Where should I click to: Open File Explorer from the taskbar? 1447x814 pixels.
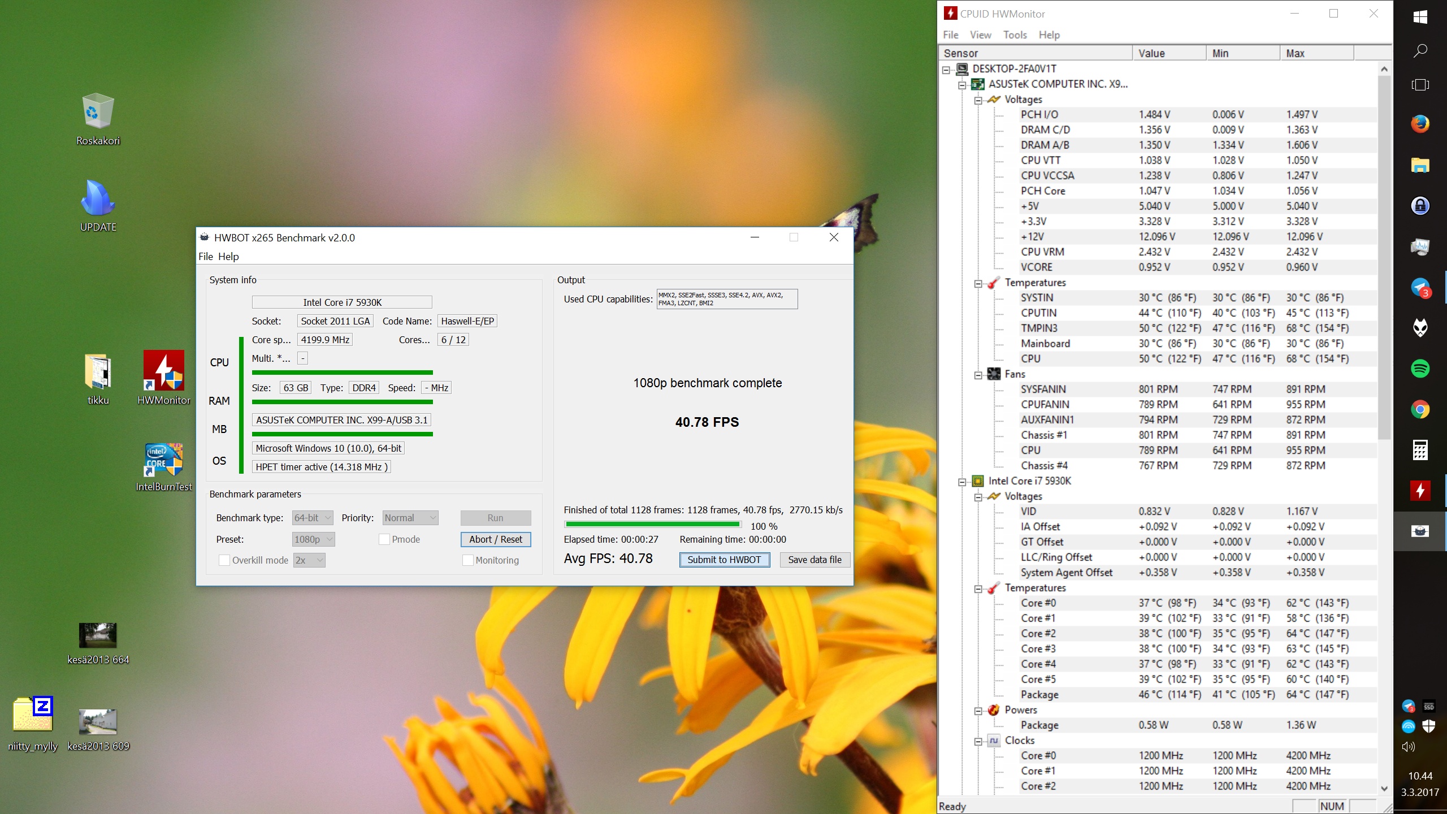[x=1420, y=165]
